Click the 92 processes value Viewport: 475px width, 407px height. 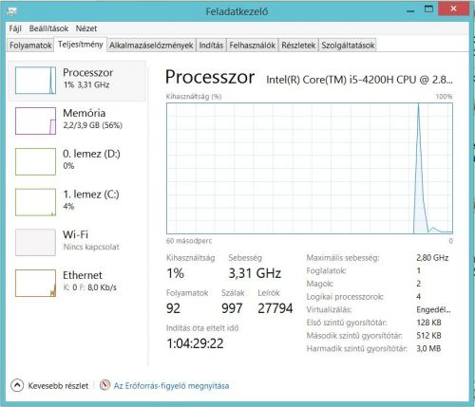pos(173,308)
